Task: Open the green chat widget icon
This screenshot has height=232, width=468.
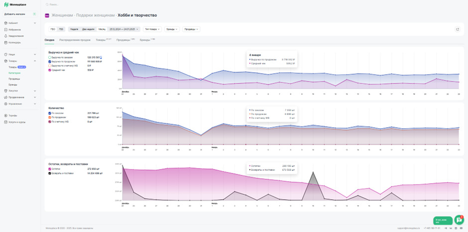Action: pyautogui.click(x=459, y=220)
